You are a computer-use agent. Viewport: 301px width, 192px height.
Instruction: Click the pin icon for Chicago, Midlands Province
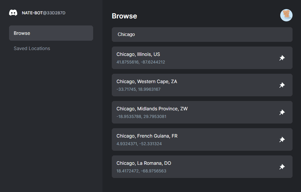coord(282,112)
